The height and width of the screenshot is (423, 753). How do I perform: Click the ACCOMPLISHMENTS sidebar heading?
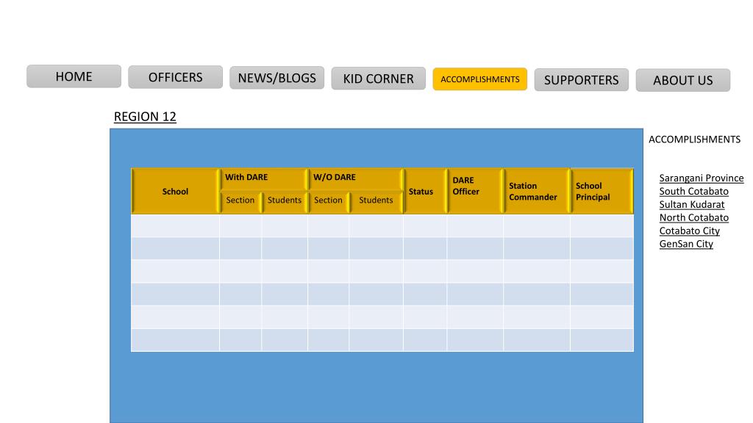tap(694, 140)
